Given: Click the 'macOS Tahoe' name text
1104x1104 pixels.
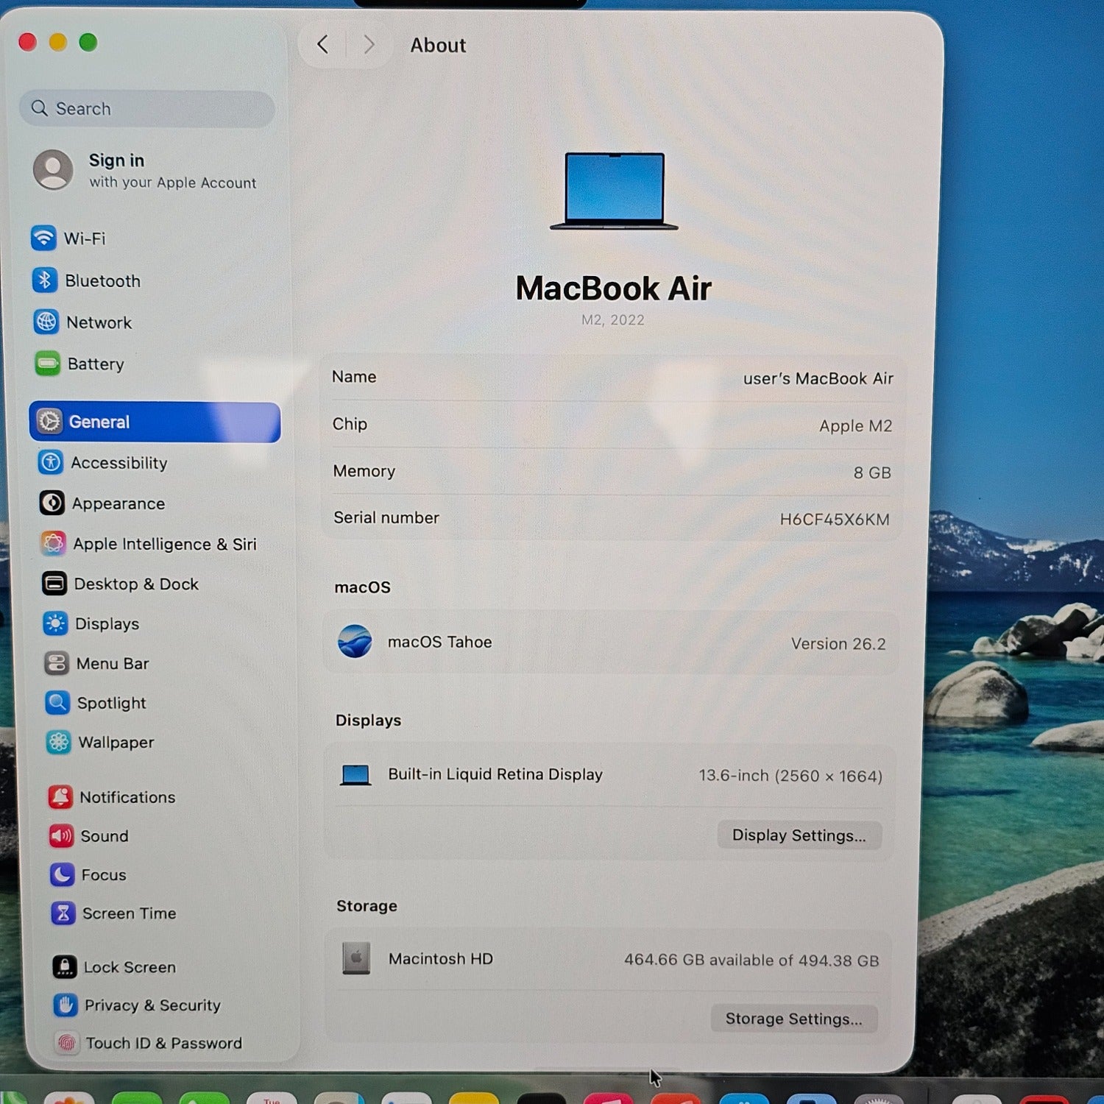Looking at the screenshot, I should tap(440, 642).
